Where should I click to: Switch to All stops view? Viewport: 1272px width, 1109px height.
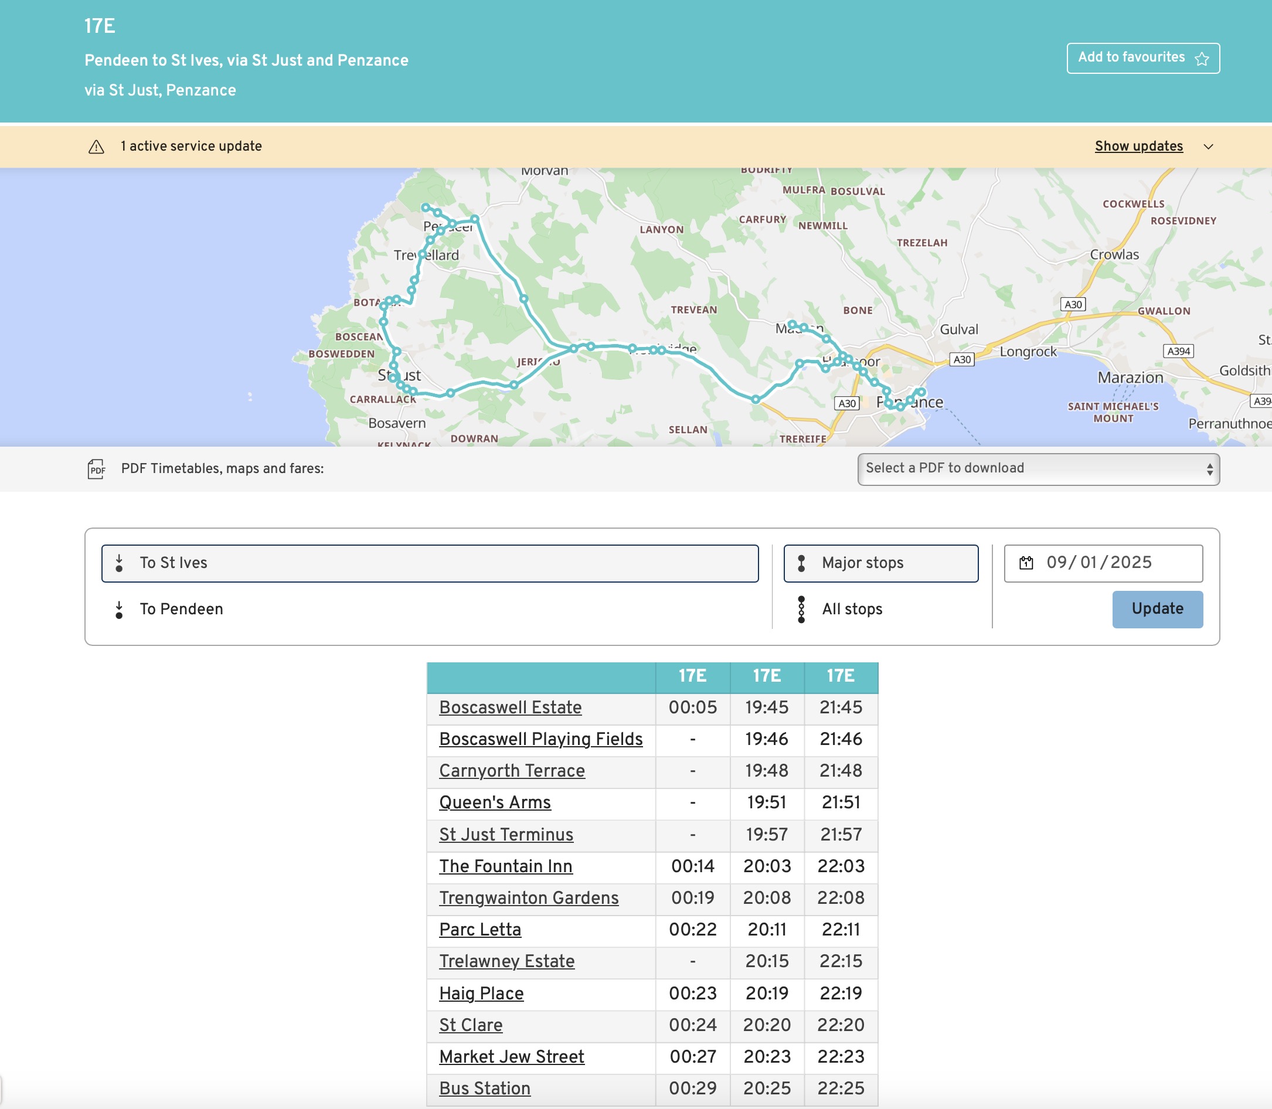tap(852, 610)
